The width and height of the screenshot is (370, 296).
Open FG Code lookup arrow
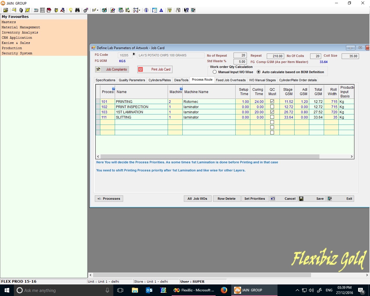134,54
